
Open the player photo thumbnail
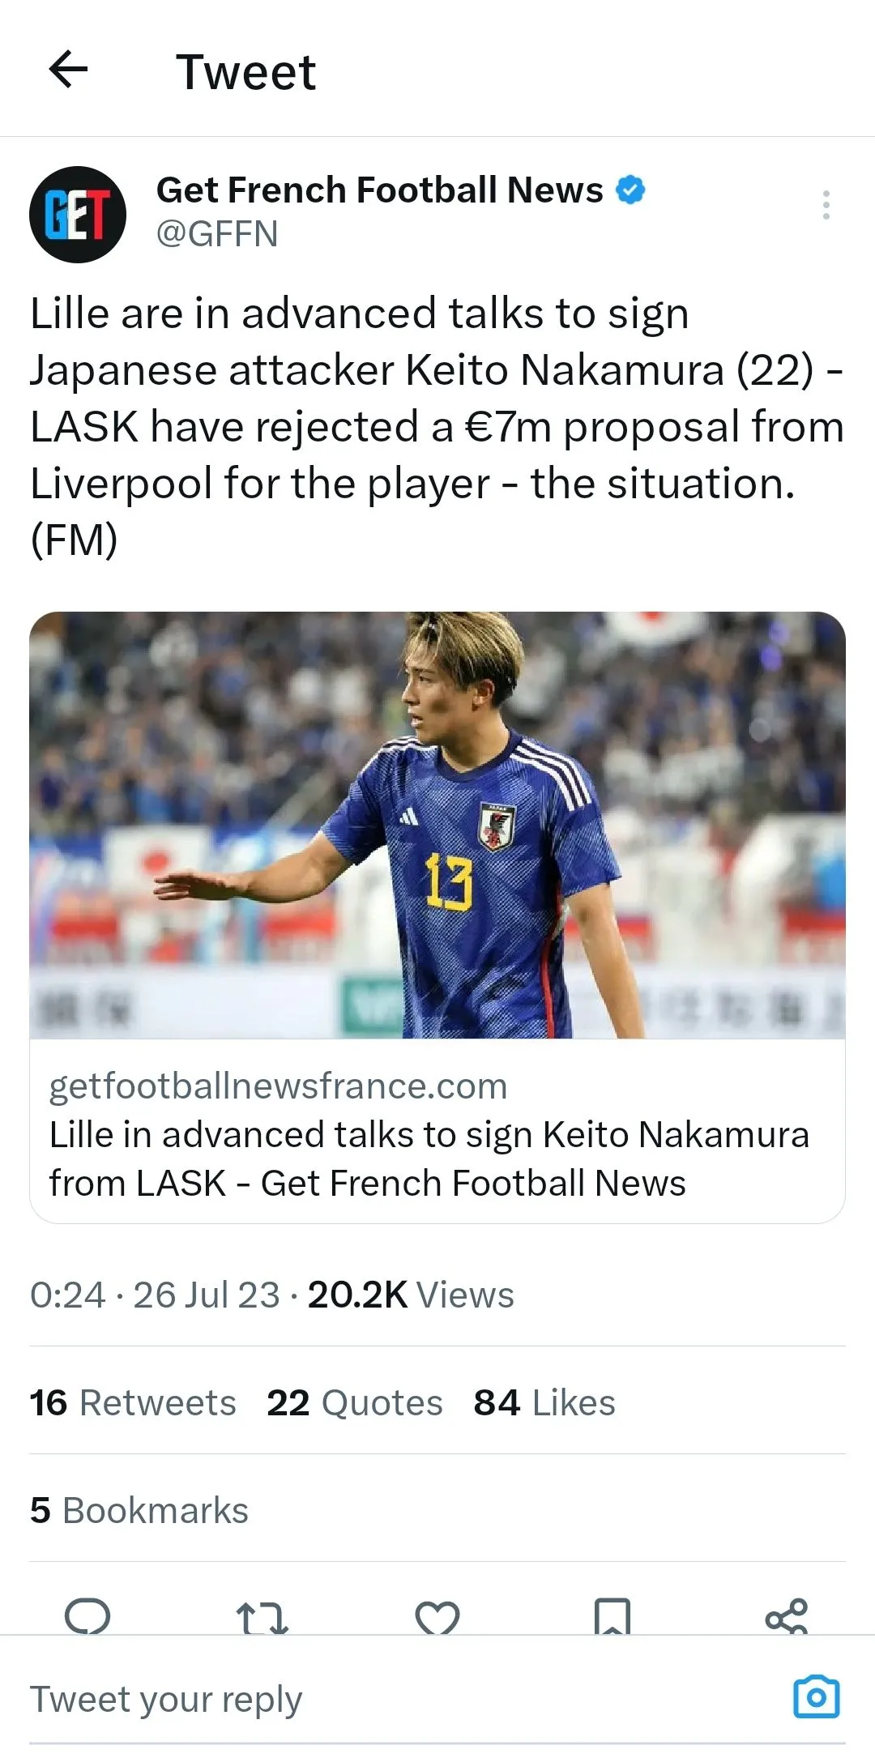(x=437, y=825)
